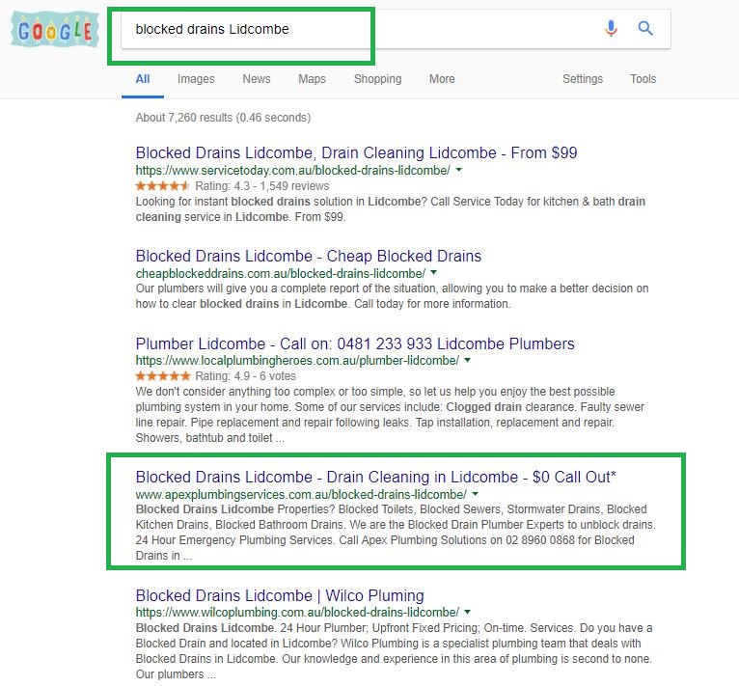Screen dimensions: 739x686
Task: Open the Shopping tab
Action: [377, 79]
